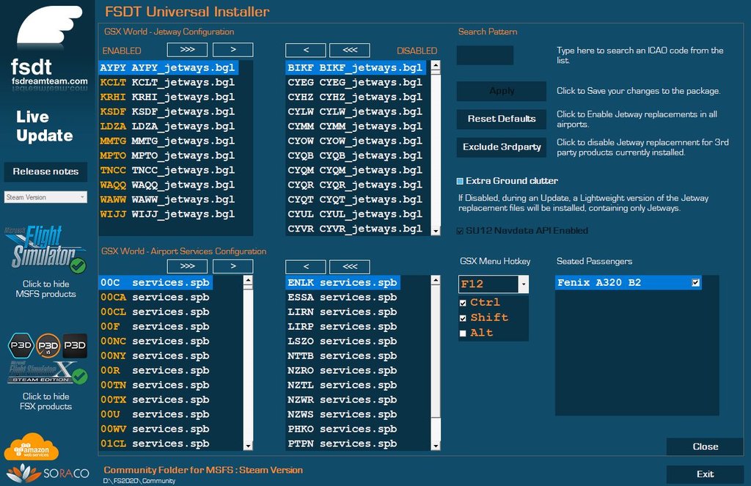Select CYEG_jetways.bgl entry
Viewport: 751px width, 486px height.
pyautogui.click(x=356, y=82)
